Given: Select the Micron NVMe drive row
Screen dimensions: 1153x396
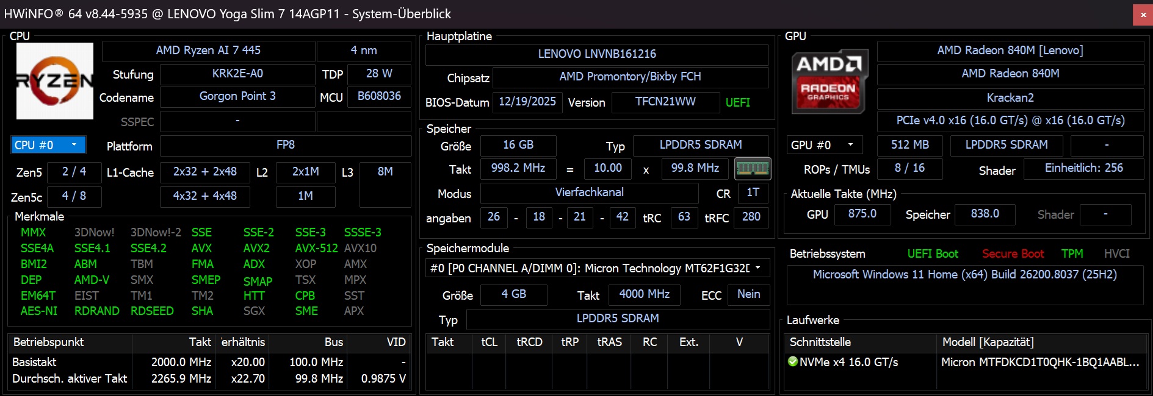Looking at the screenshot, I should tap(964, 362).
